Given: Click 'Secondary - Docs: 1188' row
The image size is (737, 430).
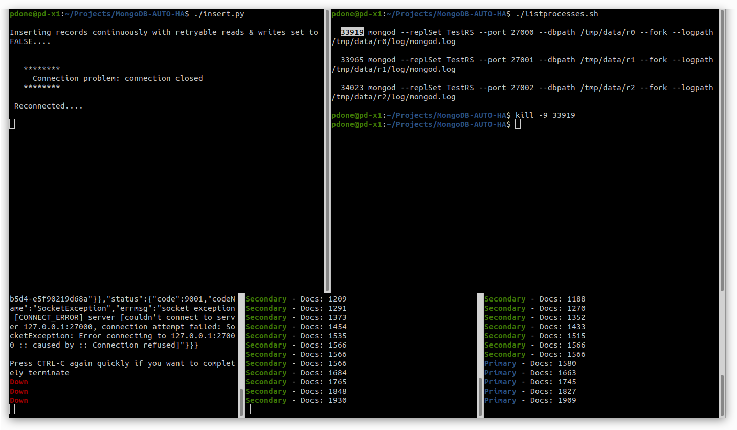Looking at the screenshot, I should pyautogui.click(x=535, y=299).
